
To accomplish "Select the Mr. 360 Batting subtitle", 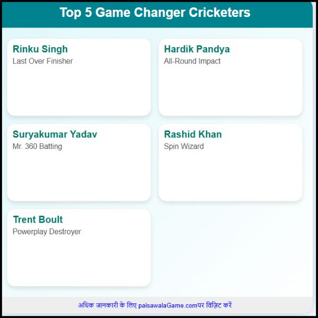I will [x=37, y=146].
